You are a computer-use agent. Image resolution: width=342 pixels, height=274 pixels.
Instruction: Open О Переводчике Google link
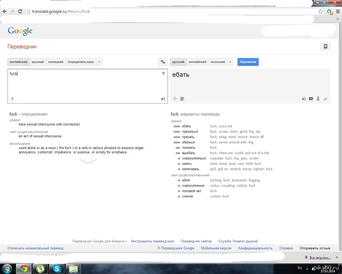176,248
